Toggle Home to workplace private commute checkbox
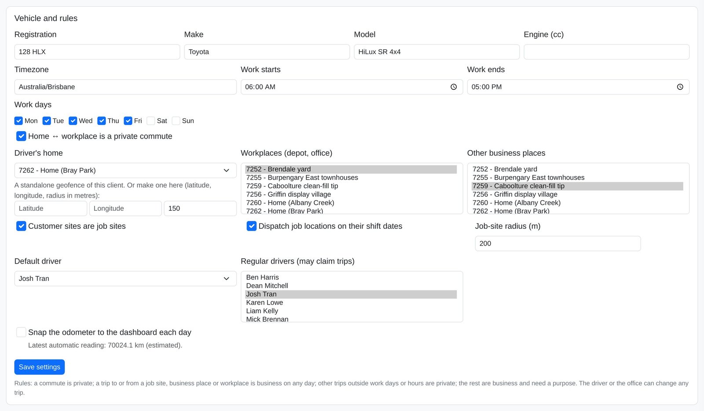The height and width of the screenshot is (411, 704). (x=21, y=136)
